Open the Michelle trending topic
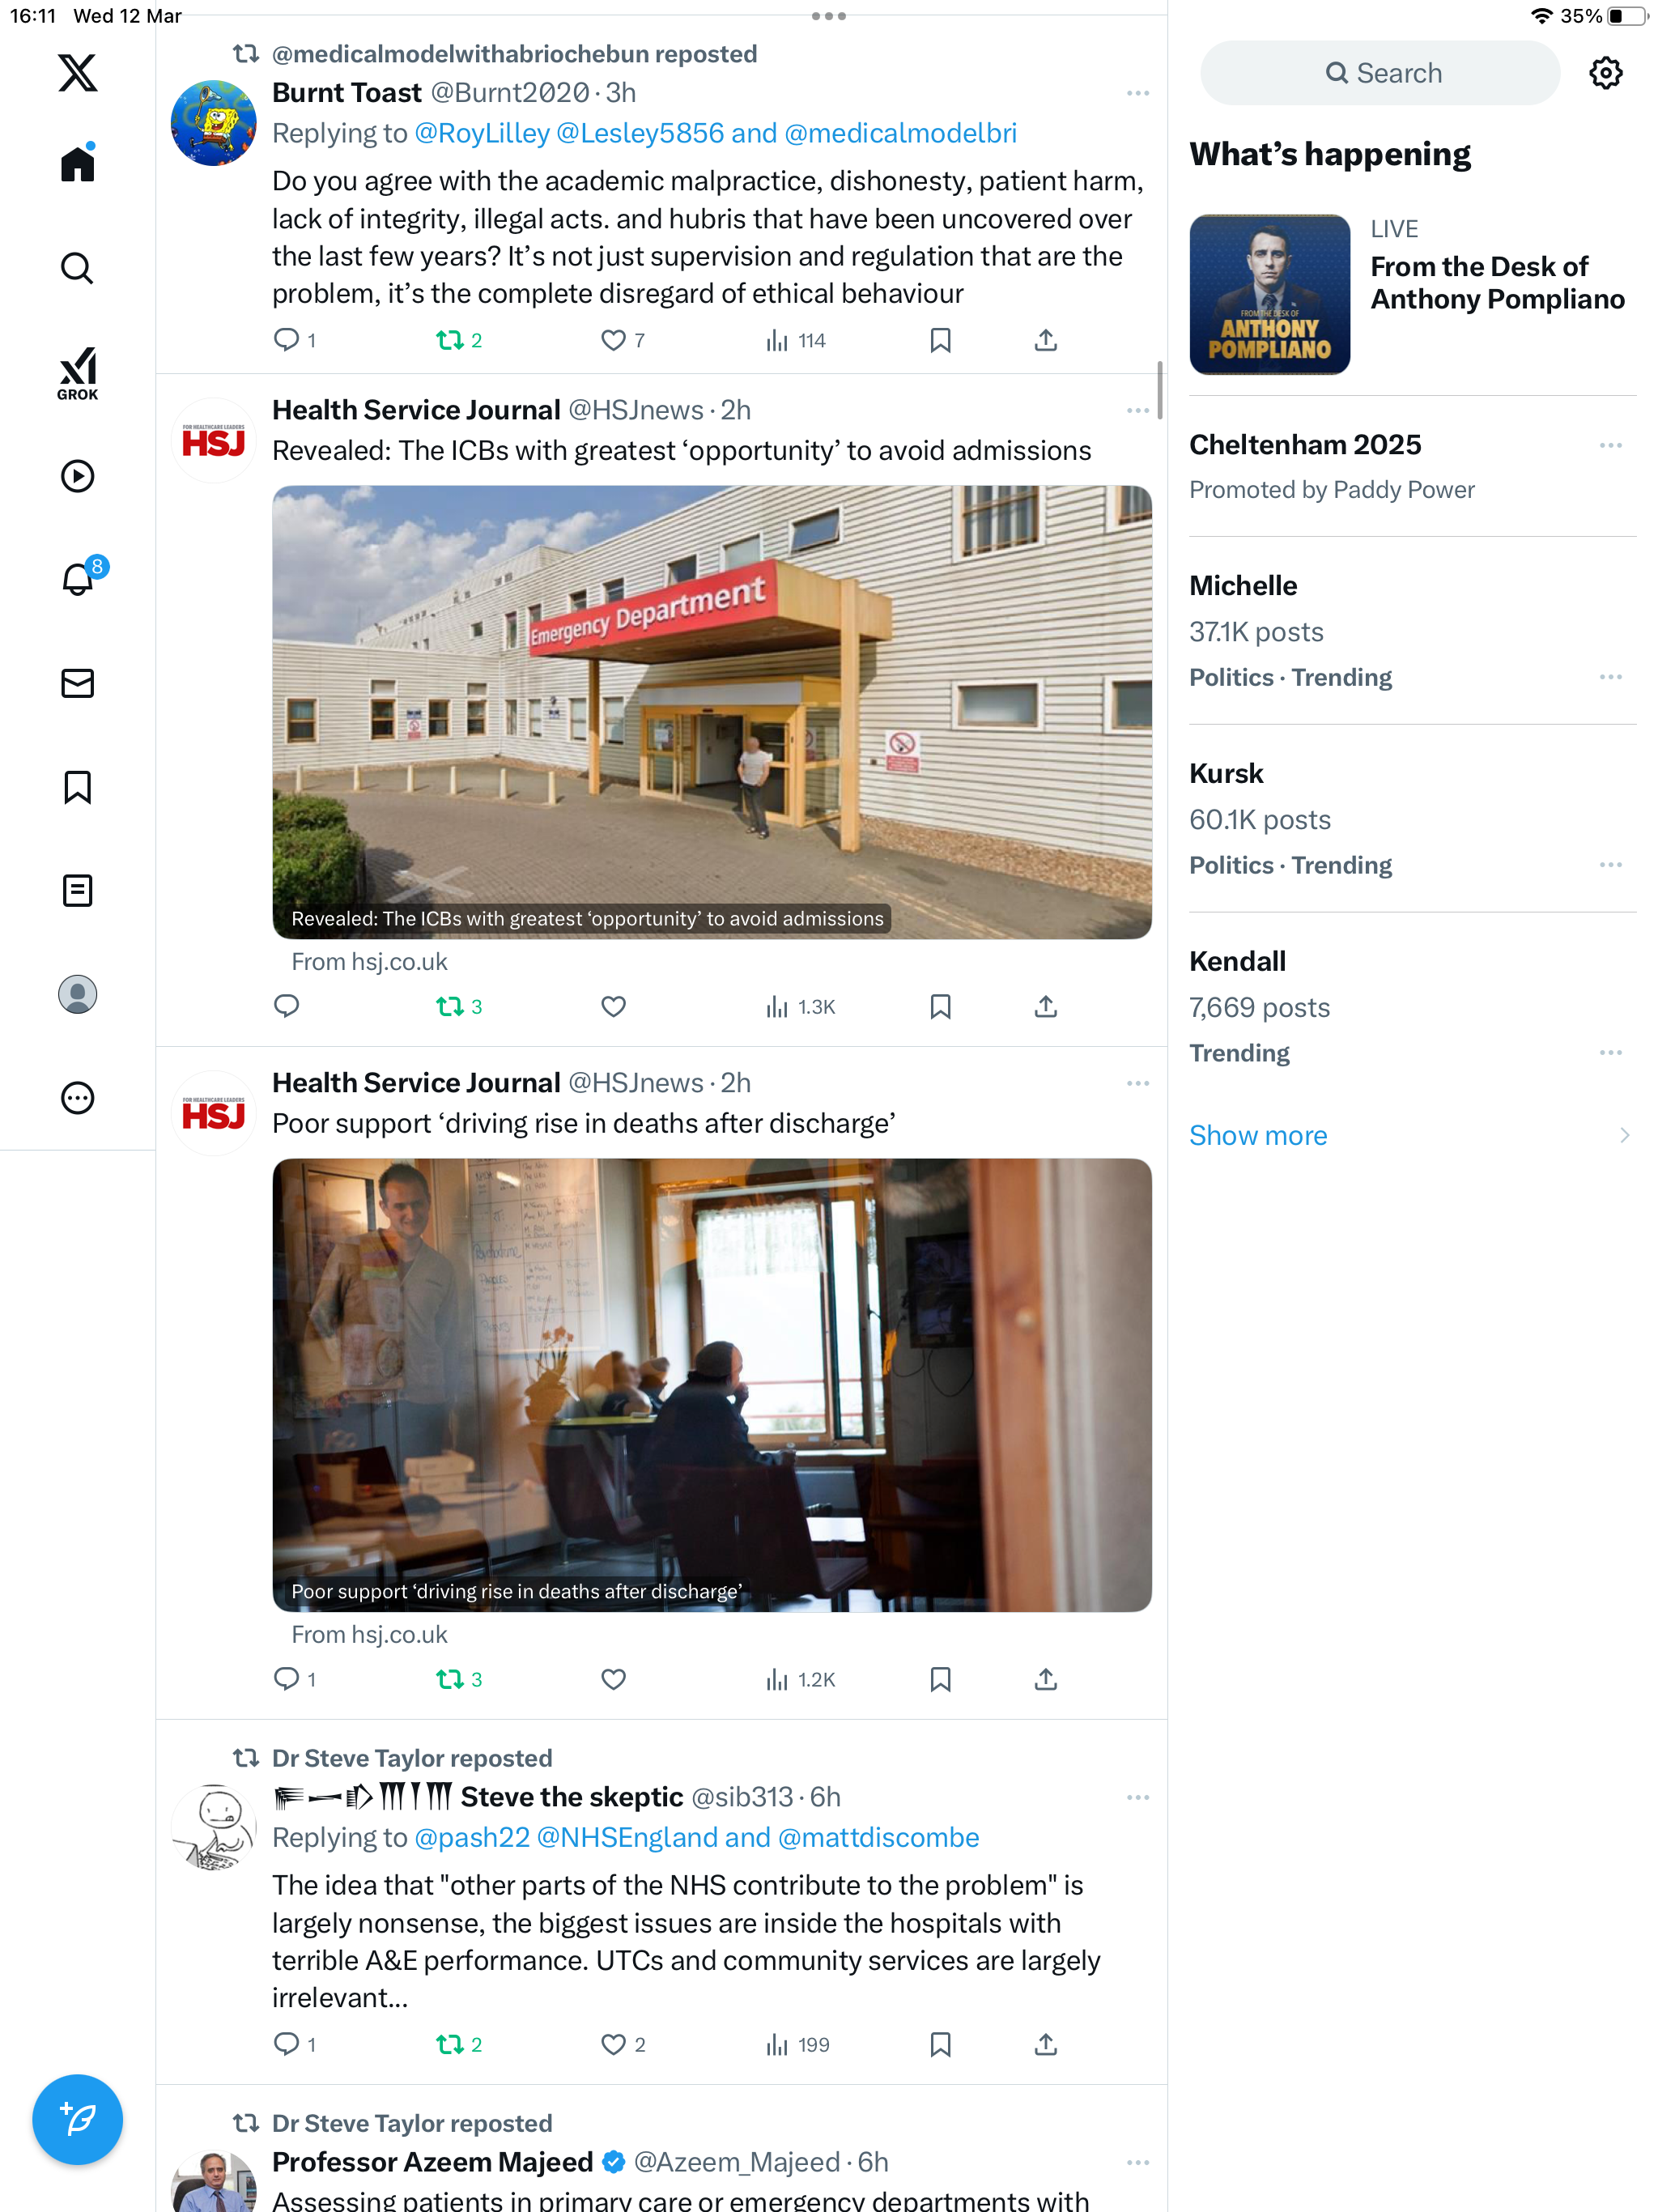This screenshot has height=2212, width=1658. pyautogui.click(x=1412, y=631)
